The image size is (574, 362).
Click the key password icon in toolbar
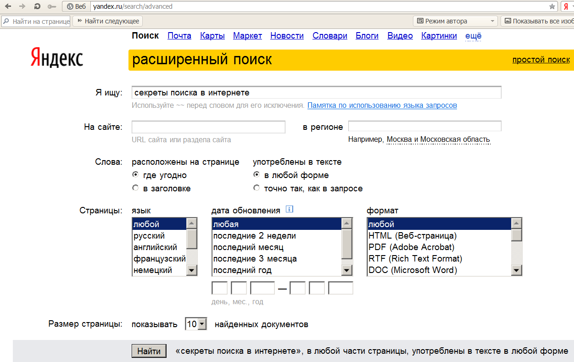click(x=52, y=6)
